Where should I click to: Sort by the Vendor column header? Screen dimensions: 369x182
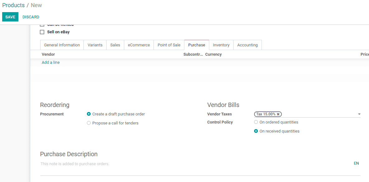coord(48,54)
